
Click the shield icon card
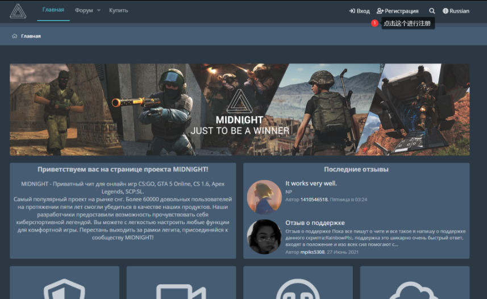pyautogui.click(x=64, y=283)
